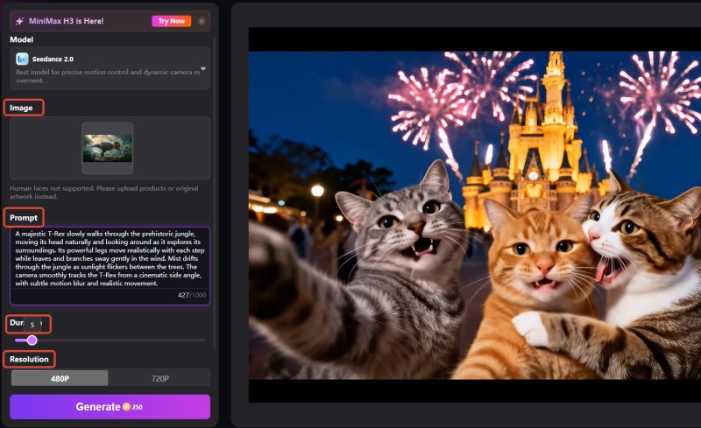Select the 720P resolution option

pyautogui.click(x=159, y=378)
